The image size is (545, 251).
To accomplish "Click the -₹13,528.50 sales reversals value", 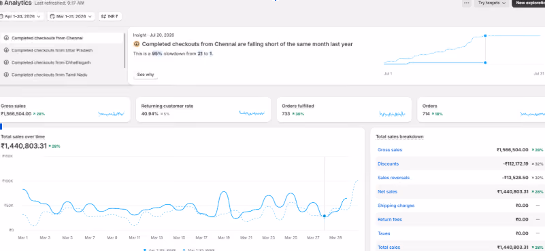I will 515,178.
